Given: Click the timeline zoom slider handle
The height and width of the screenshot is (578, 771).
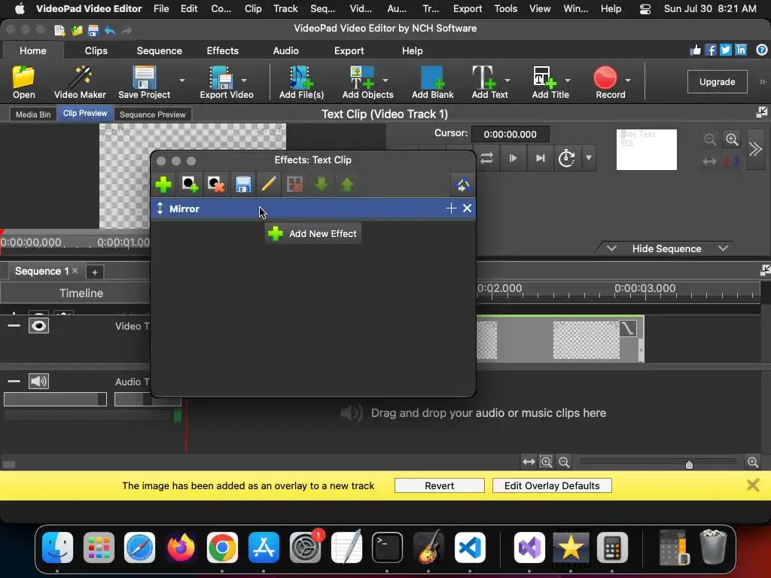Looking at the screenshot, I should [689, 464].
